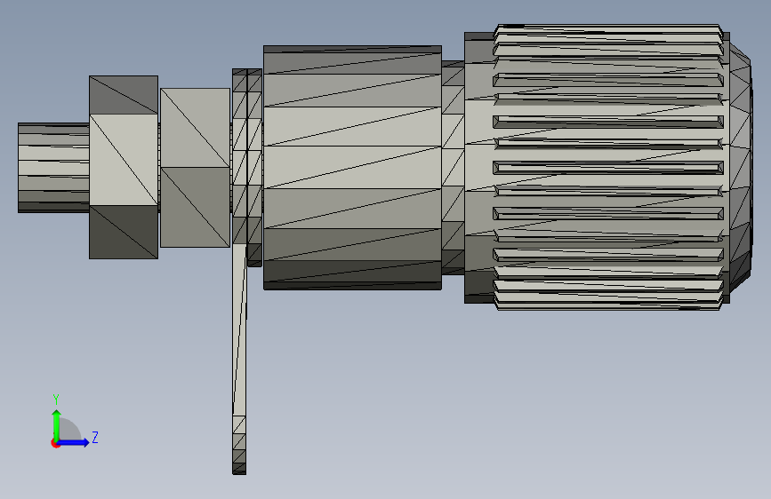The height and width of the screenshot is (499, 771).
Task: Click the green Y axis arrow
Action: 57,424
